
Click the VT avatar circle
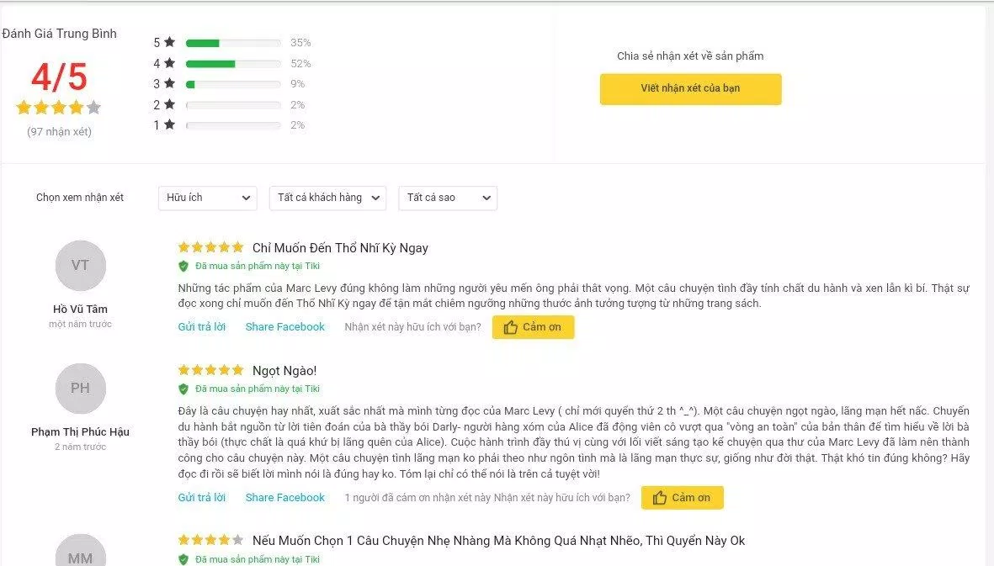tap(80, 266)
